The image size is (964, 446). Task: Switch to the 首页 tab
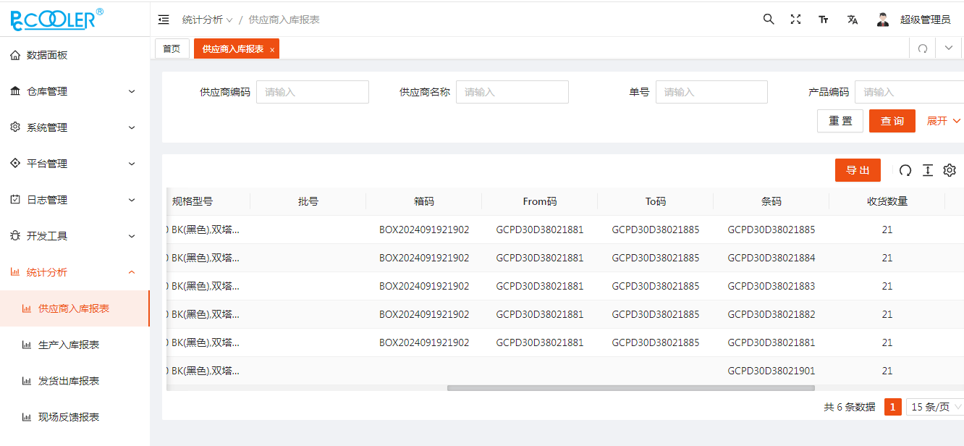(172, 48)
